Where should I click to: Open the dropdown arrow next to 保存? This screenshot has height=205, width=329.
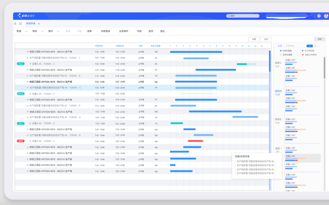(x=42, y=31)
